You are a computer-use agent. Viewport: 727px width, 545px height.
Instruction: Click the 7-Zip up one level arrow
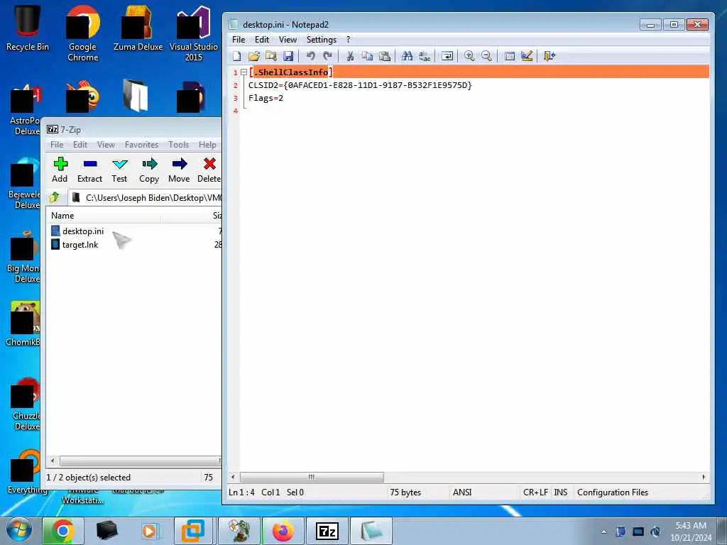point(55,198)
